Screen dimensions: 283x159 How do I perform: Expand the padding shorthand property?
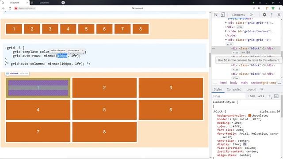coord(232,123)
